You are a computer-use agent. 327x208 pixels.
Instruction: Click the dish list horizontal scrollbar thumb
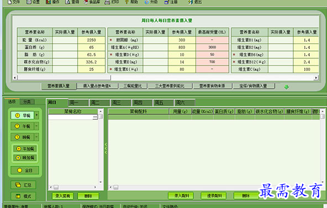coord(56,187)
